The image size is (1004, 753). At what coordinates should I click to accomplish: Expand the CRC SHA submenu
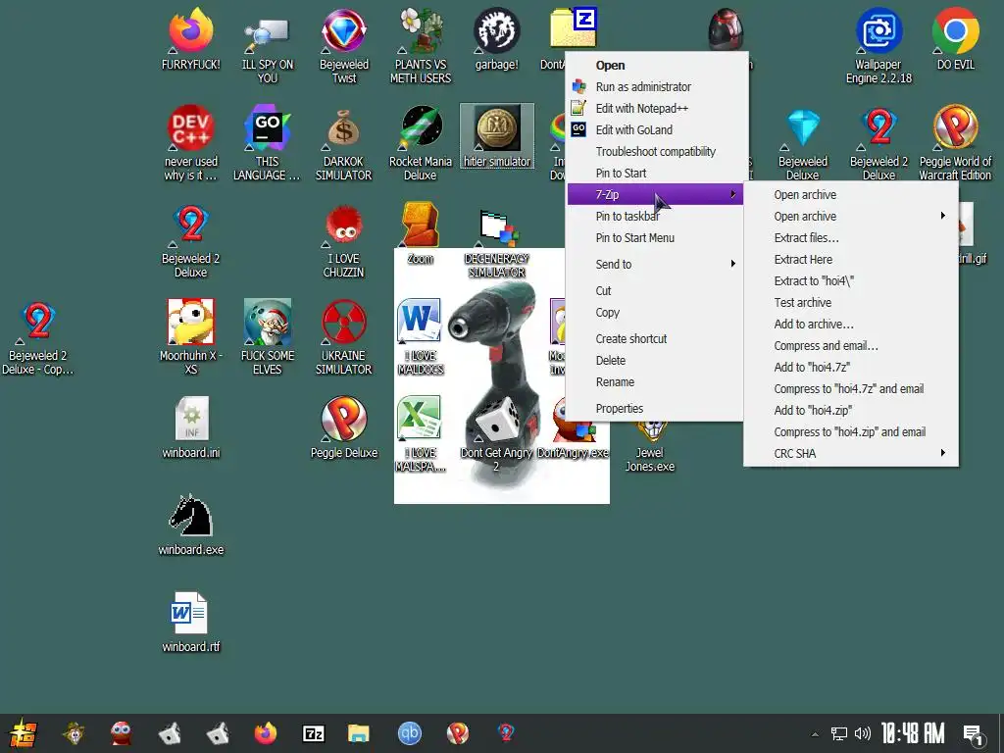coord(851,453)
